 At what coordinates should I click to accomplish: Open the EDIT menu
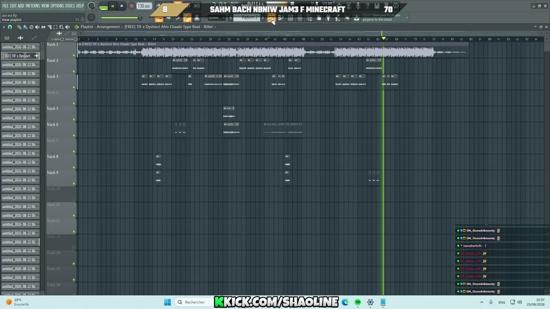tap(13, 6)
